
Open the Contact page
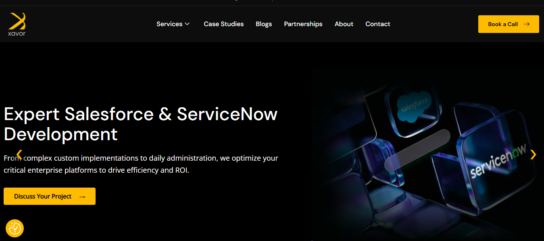tap(378, 24)
